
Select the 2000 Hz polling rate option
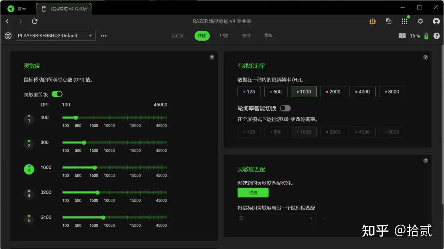coord(333,91)
